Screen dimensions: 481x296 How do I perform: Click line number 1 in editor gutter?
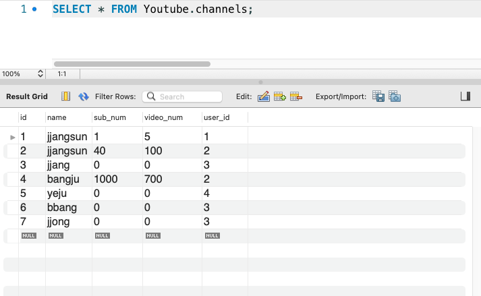pos(24,9)
